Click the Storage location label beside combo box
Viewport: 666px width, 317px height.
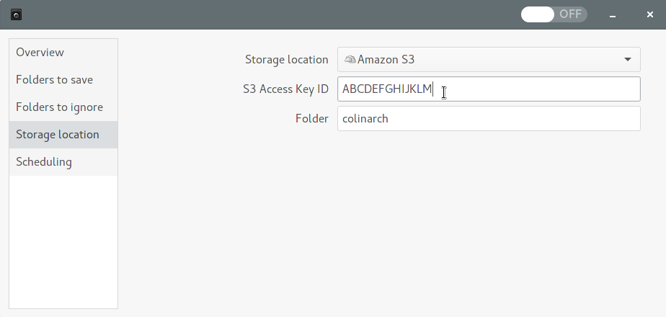click(287, 59)
